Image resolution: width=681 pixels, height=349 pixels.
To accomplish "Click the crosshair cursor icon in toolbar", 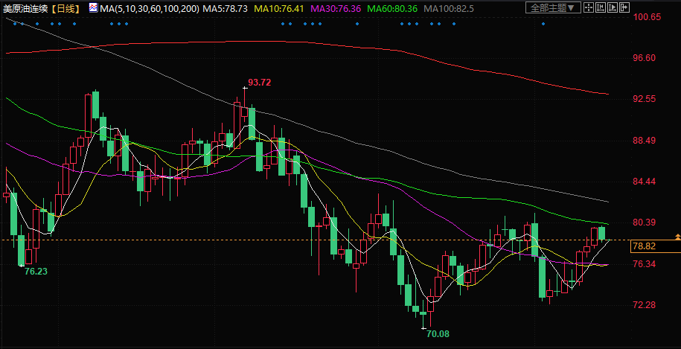I will 589,8.
